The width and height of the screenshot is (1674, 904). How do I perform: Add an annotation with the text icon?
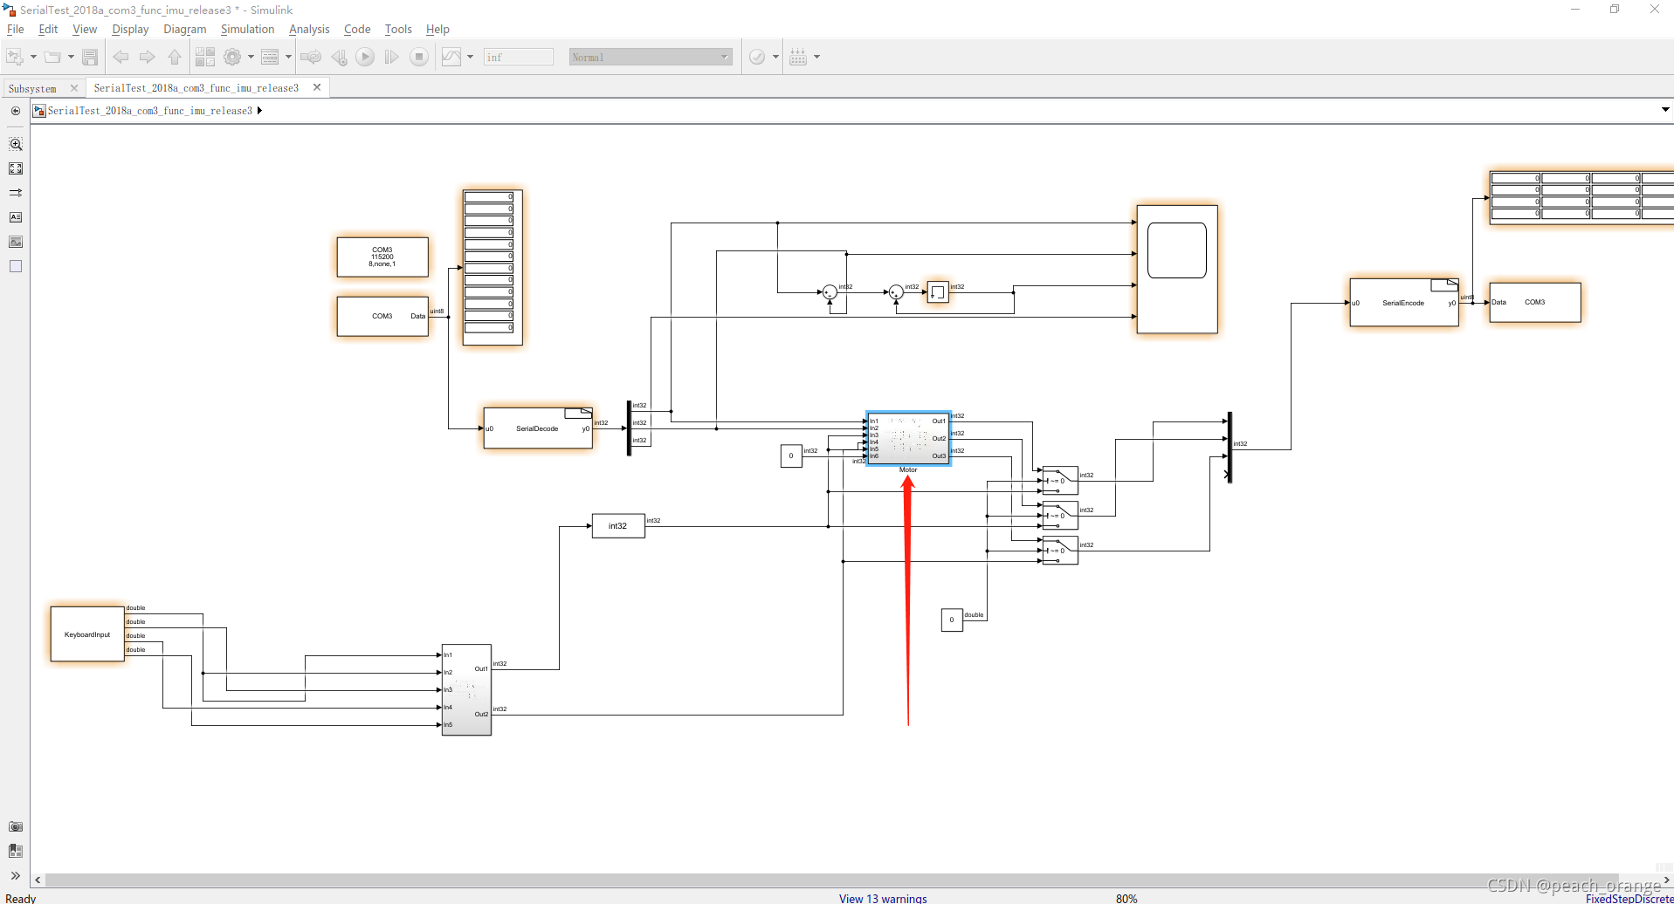(16, 217)
